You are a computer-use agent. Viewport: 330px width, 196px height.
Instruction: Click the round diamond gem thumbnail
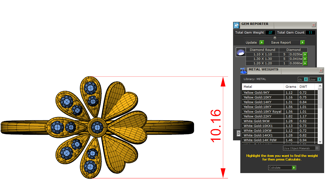coord(241,52)
